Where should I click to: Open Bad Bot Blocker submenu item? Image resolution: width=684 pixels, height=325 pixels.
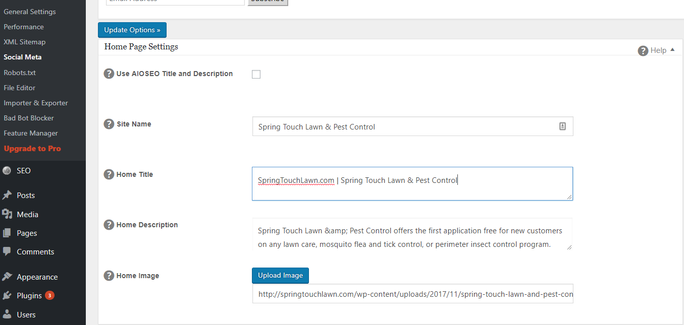click(x=29, y=118)
